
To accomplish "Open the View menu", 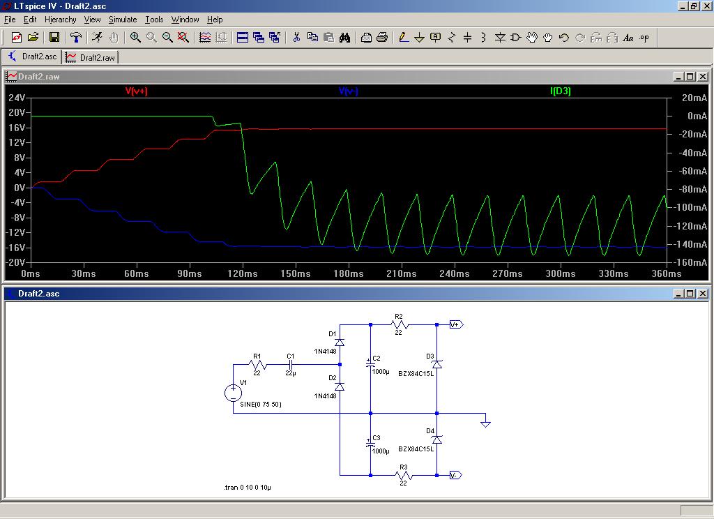I will (x=92, y=19).
